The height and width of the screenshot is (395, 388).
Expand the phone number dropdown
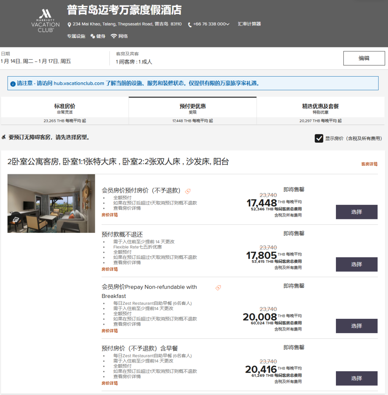(228, 25)
